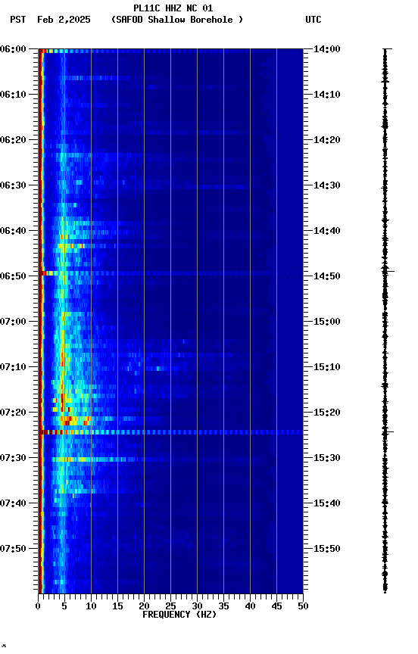Click the 06:10 PST time label
Screen dimensions: 418x654
click(x=13, y=95)
